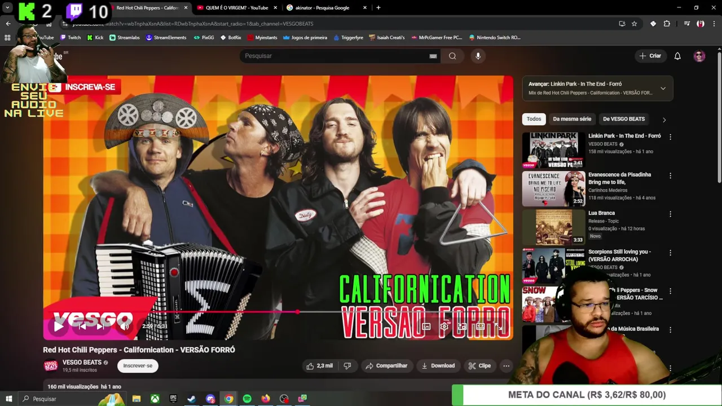Skip to the previous video in player
Image resolution: width=722 pixels, height=406 pixels.
[82, 326]
